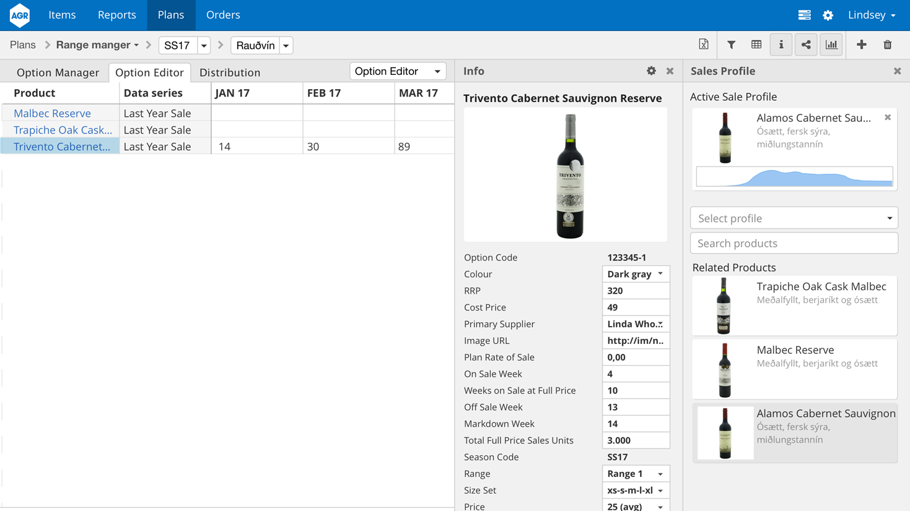Open the Items menu
The height and width of the screenshot is (511, 910).
click(62, 15)
